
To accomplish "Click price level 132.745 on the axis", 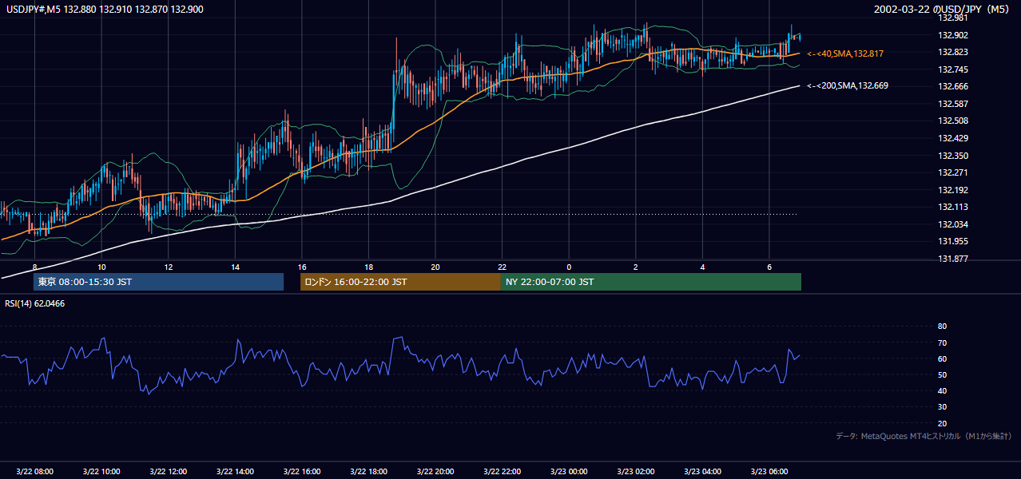I will click(952, 69).
